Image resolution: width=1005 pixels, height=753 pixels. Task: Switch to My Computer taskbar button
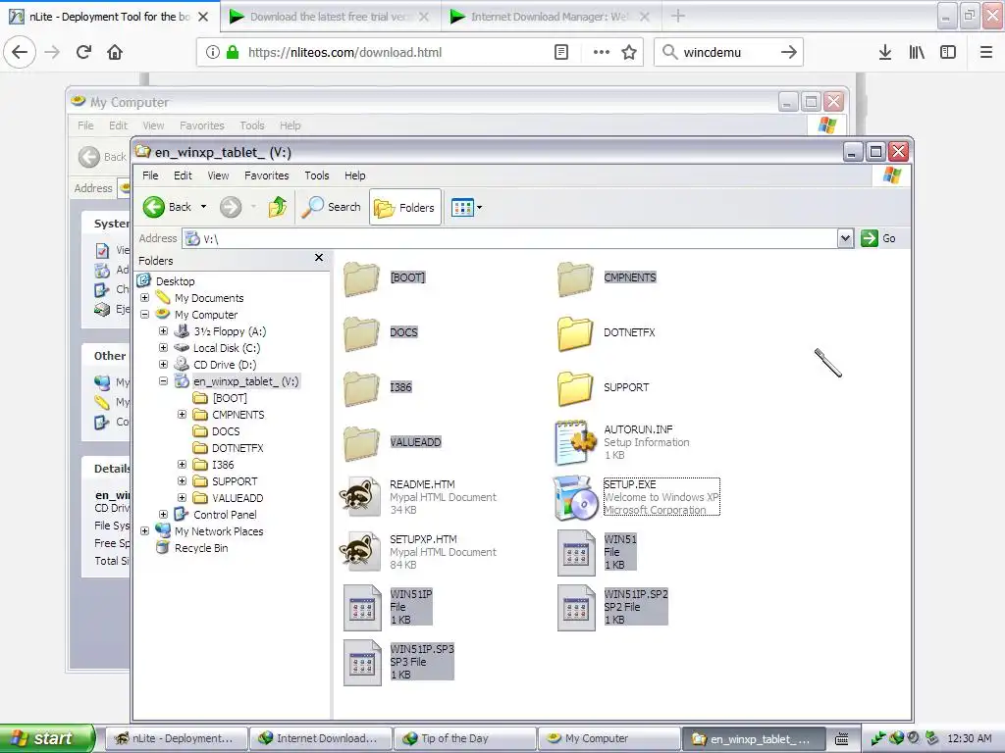pos(608,738)
